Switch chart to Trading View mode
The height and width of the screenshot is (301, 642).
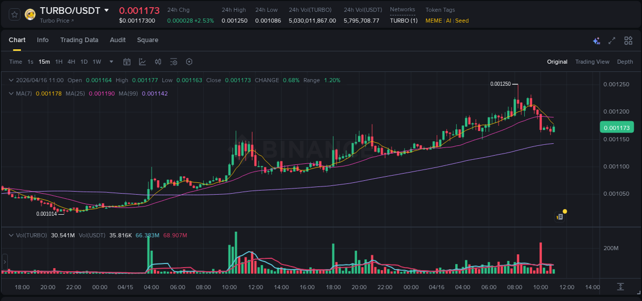point(592,62)
